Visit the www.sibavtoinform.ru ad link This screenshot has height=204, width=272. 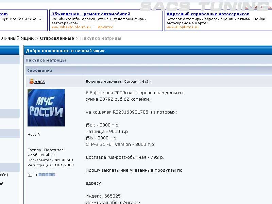point(71,27)
